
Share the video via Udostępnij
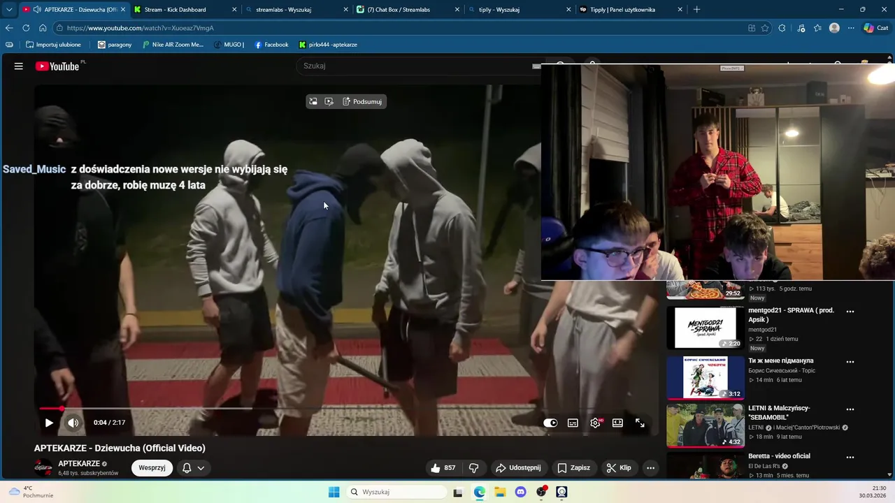point(518,468)
